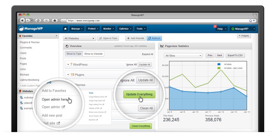Click Export To CSV button
The height and width of the screenshot is (138, 275).
tap(235, 55)
